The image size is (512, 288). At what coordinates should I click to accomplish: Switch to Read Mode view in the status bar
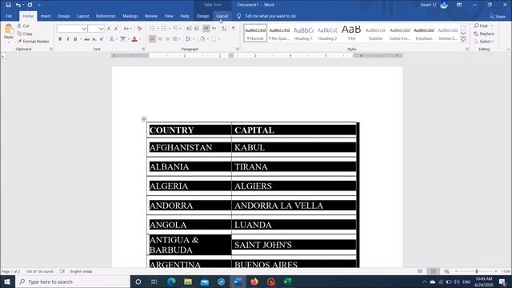click(420, 271)
